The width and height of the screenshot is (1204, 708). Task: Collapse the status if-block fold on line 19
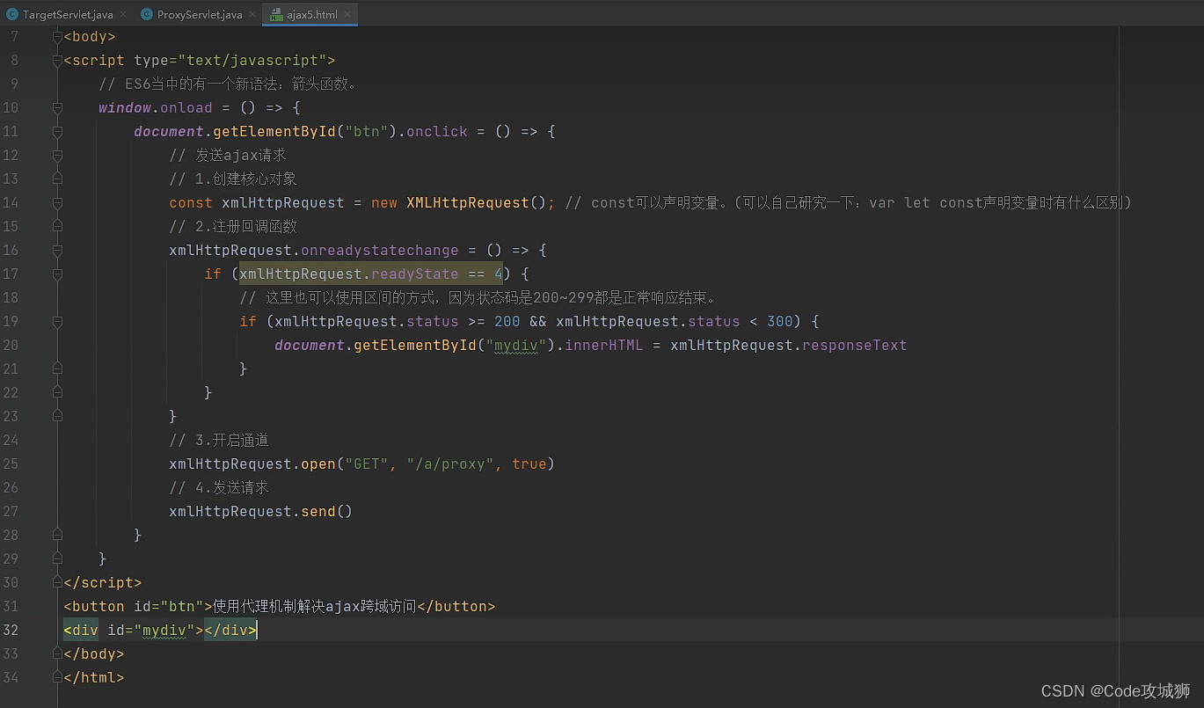[x=57, y=322]
